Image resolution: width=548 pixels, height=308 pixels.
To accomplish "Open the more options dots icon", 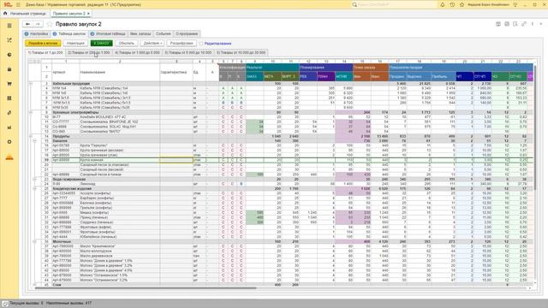I will 533,24.
